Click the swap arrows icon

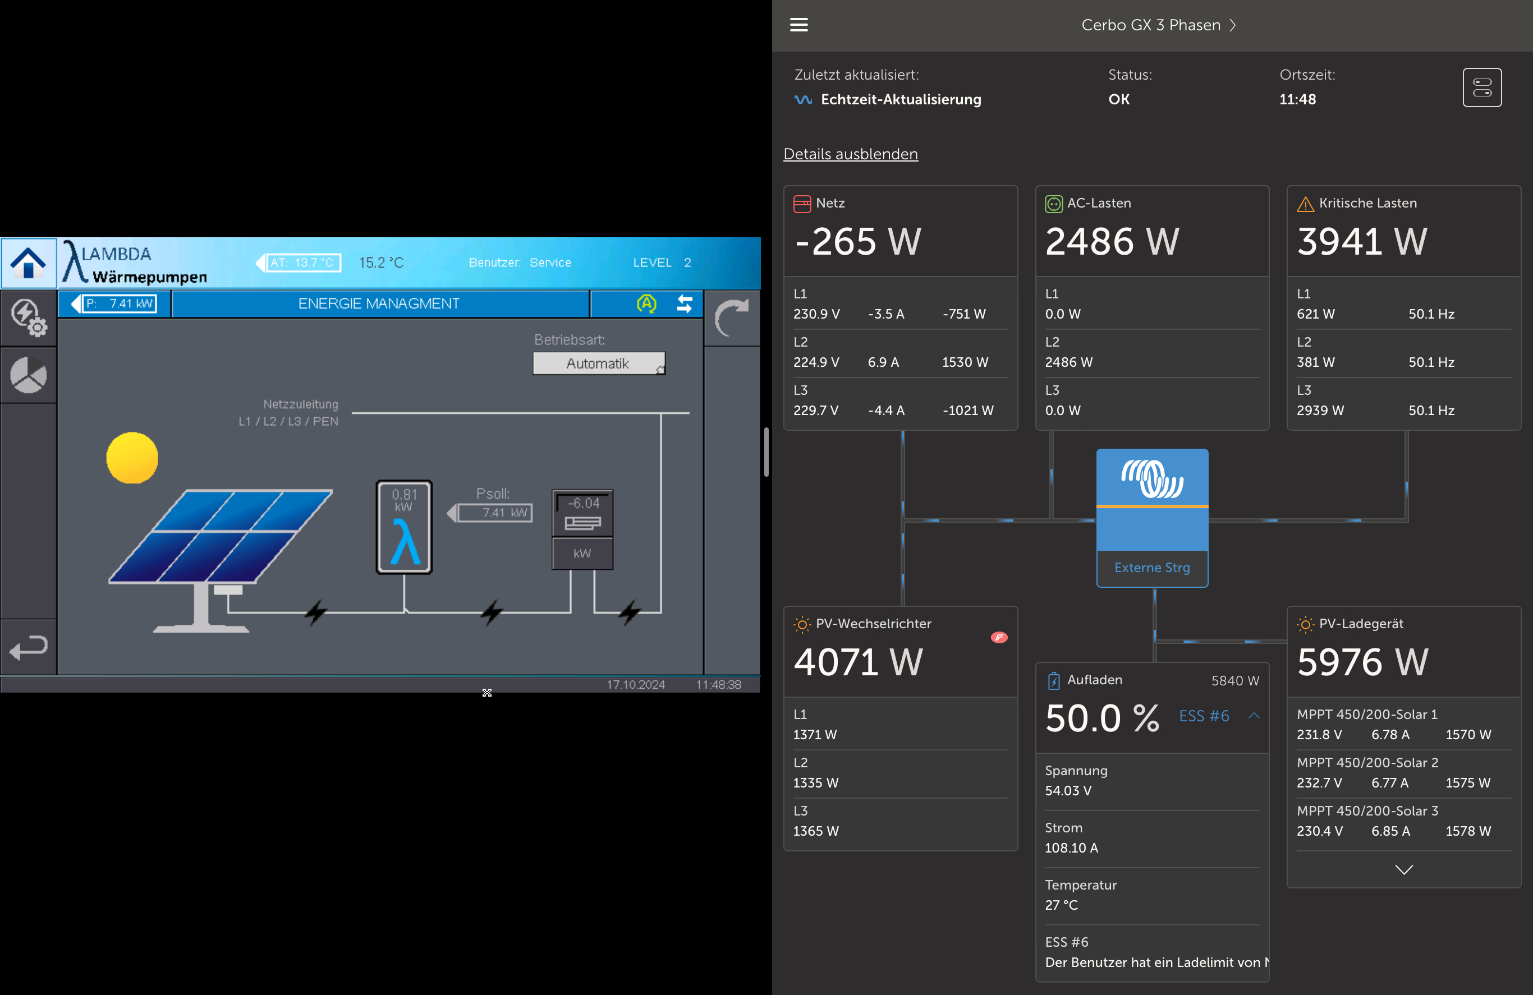coord(685,303)
